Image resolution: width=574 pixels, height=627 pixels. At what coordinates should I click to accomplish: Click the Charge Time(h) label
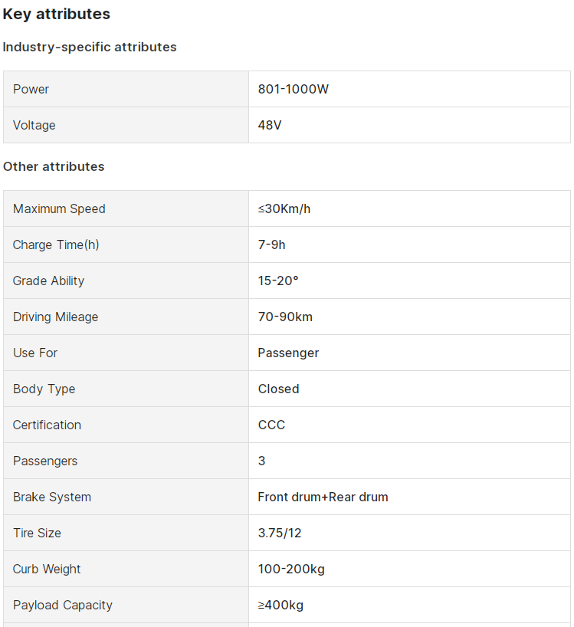(56, 245)
